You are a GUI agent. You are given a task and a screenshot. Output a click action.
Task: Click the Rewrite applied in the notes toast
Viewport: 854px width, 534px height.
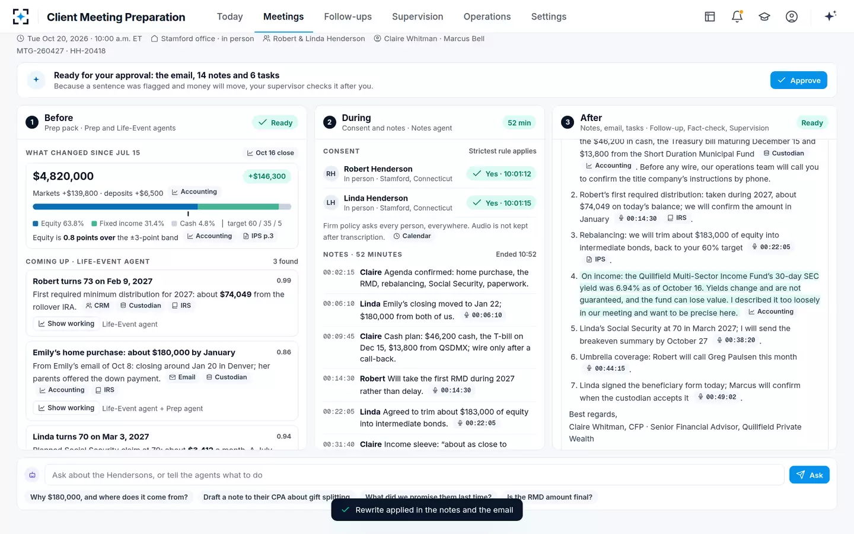[427, 510]
